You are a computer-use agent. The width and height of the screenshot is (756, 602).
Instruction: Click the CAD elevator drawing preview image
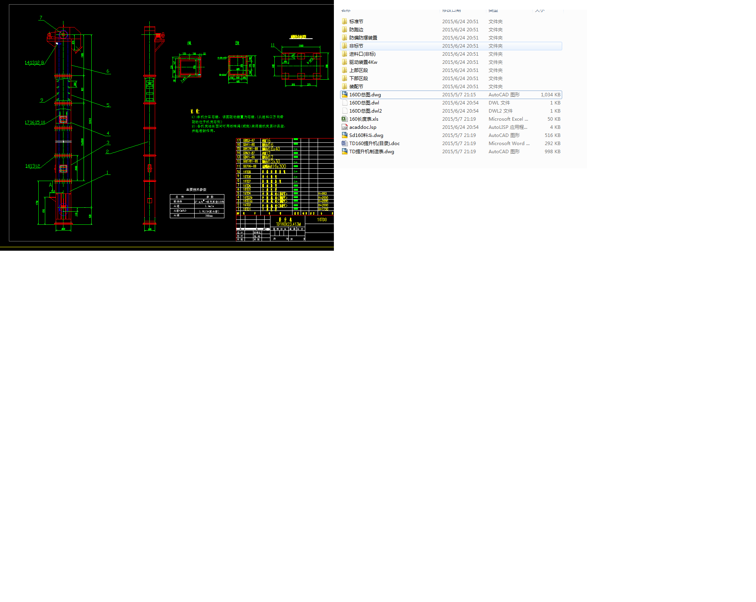pyautogui.click(x=167, y=125)
